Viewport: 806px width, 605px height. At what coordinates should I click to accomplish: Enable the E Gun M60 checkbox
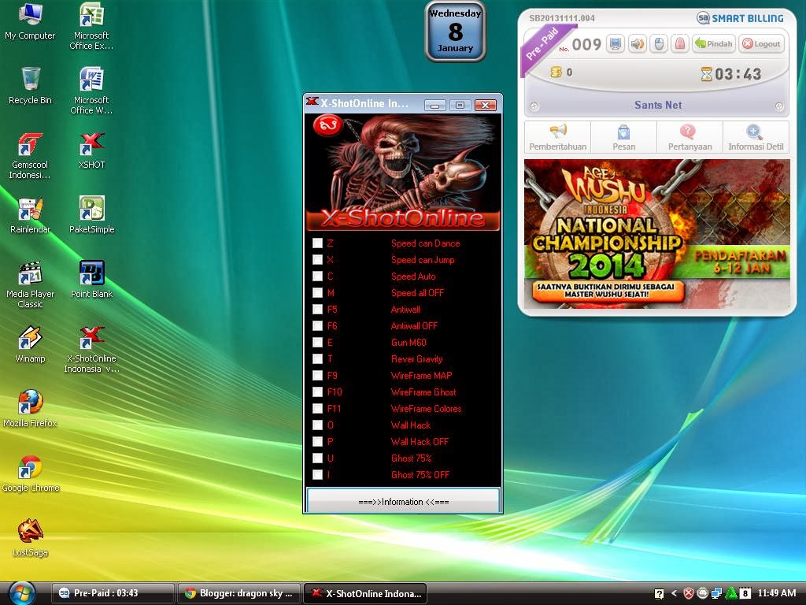pos(318,342)
